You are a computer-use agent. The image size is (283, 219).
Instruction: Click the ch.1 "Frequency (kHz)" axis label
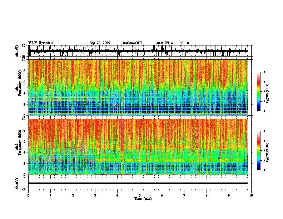click(19, 83)
